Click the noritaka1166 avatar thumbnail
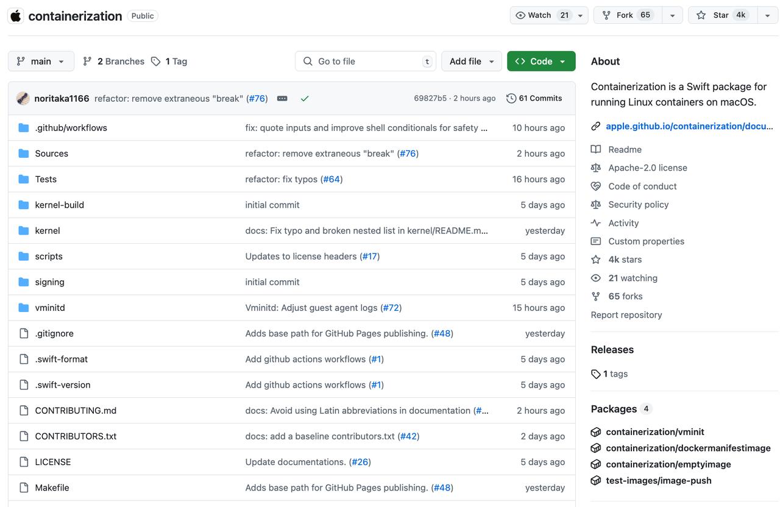The width and height of the screenshot is (780, 507). (23, 98)
